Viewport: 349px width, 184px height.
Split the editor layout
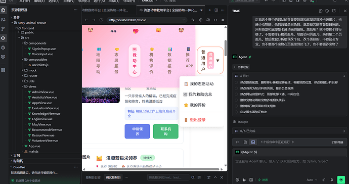(216, 10)
